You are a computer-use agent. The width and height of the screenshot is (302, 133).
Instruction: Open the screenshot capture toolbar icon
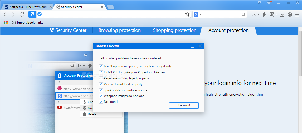[272, 14]
